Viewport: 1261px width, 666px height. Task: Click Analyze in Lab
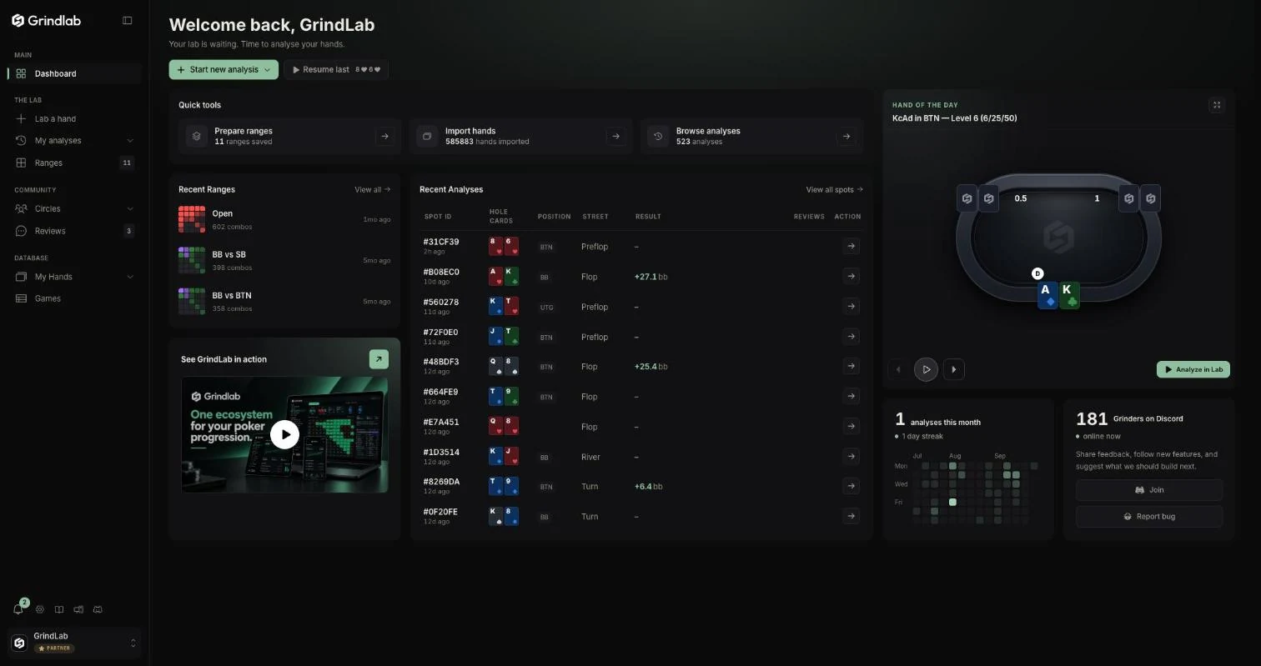(1193, 369)
